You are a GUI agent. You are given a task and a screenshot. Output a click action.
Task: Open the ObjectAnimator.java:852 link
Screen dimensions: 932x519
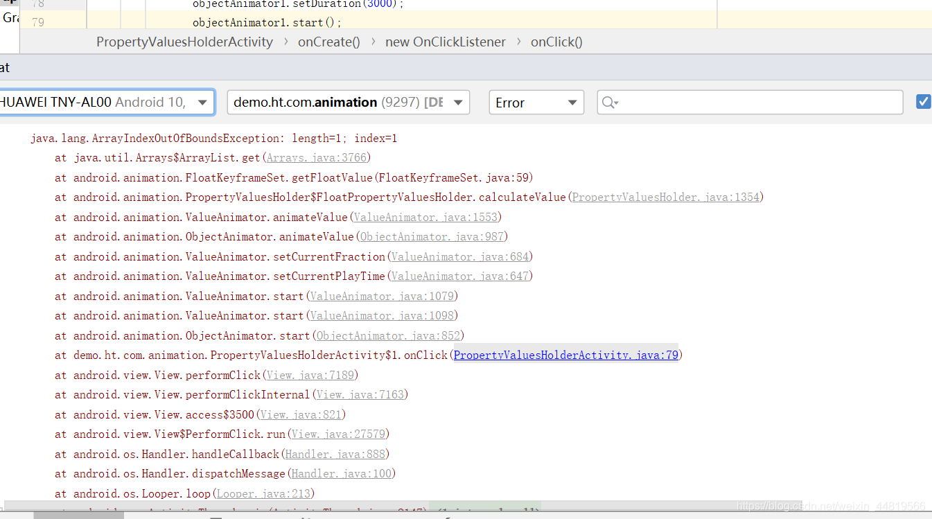[x=389, y=336]
